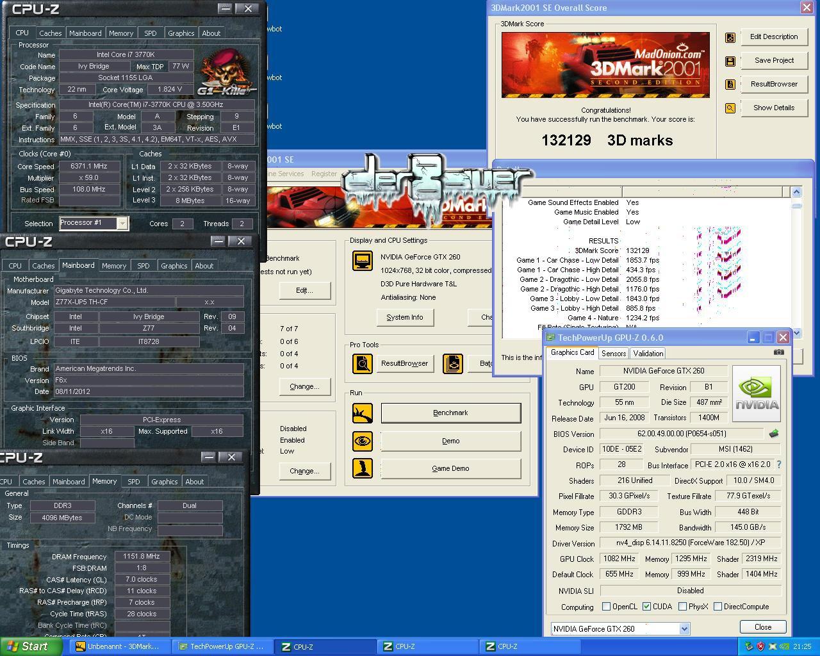Screen dimensions: 820x656
Task: Click the Register menu in 3DMark window
Action: (x=324, y=174)
